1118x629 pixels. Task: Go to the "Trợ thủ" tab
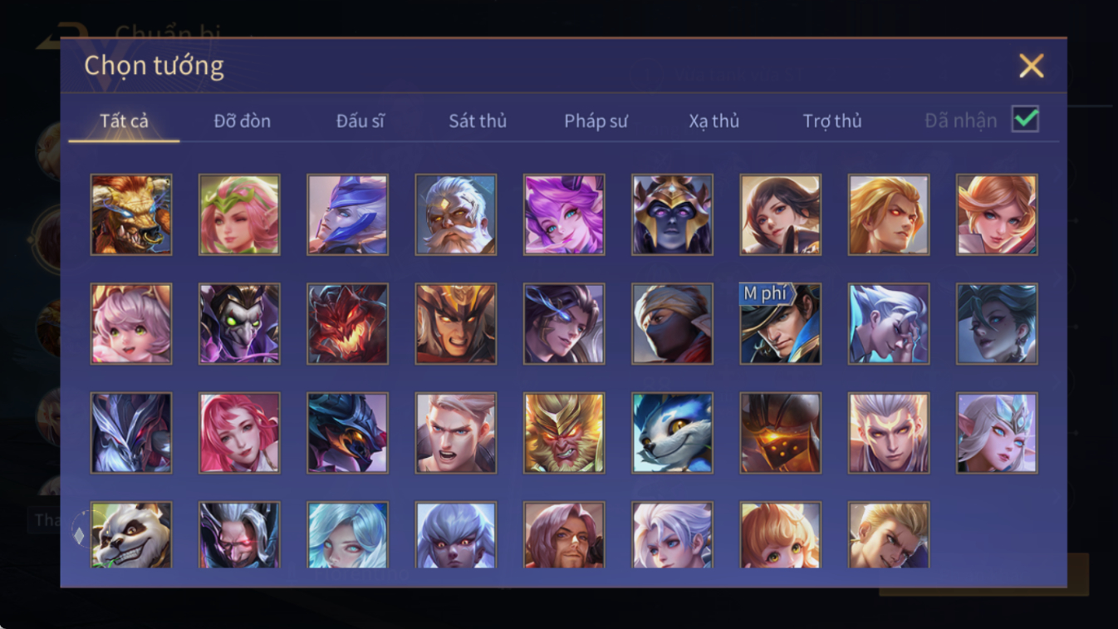[832, 121]
